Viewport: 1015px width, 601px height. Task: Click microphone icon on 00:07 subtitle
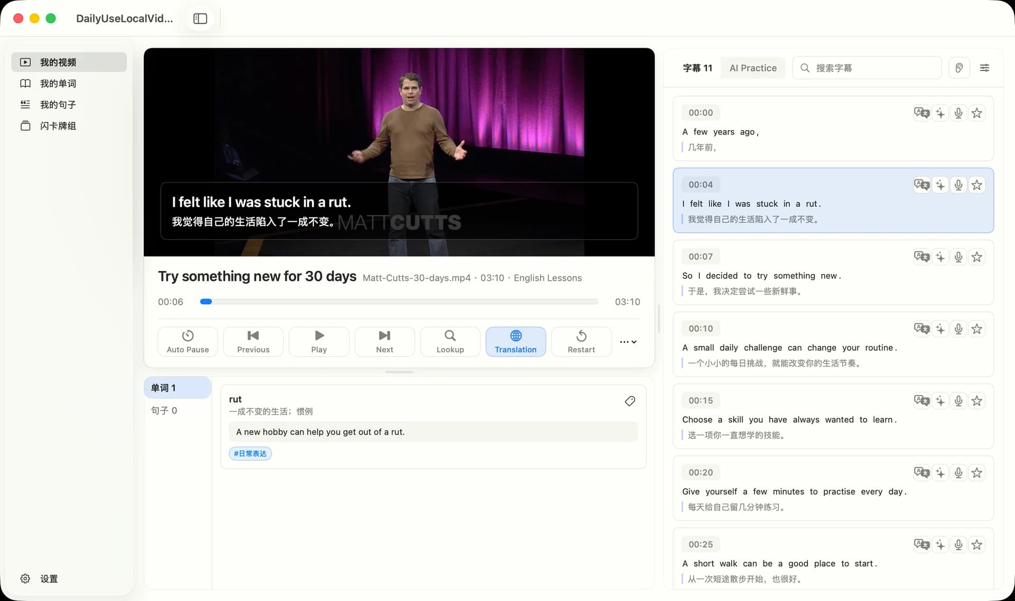pos(958,257)
